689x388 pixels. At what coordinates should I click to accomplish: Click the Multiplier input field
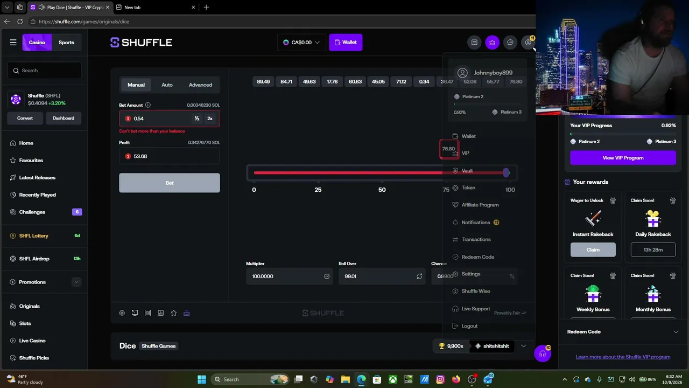coord(289,276)
